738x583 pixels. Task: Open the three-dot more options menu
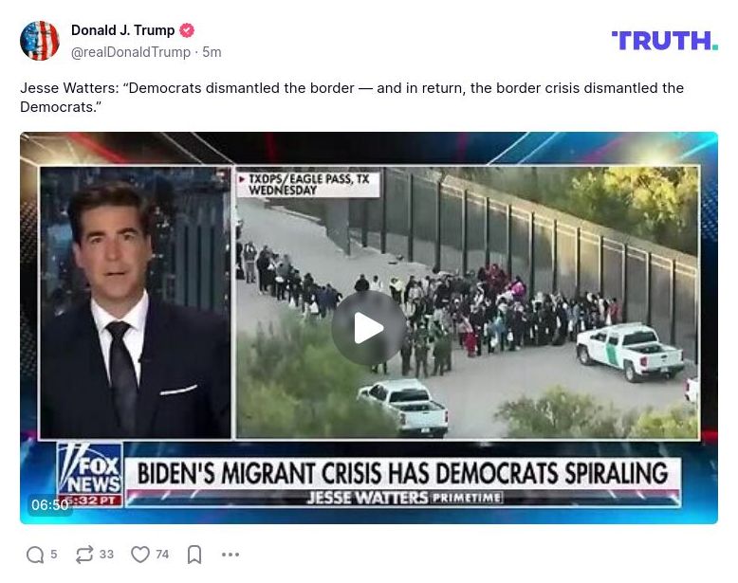pyautogui.click(x=231, y=555)
